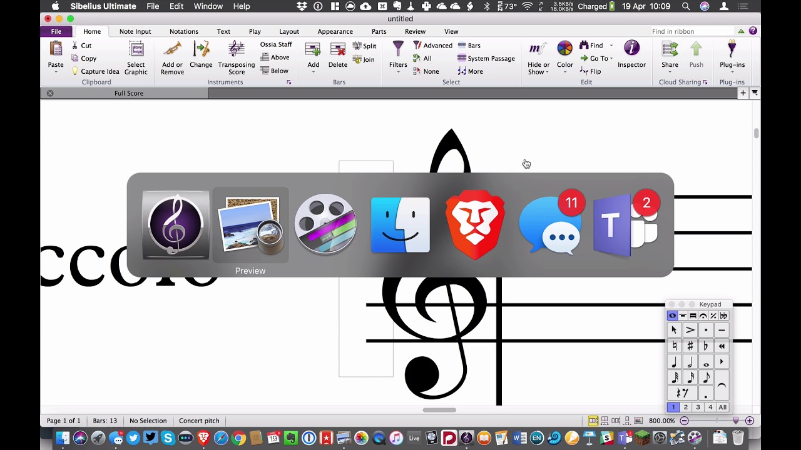Select the Preview app in switcher
The image size is (801, 450).
coord(250,225)
